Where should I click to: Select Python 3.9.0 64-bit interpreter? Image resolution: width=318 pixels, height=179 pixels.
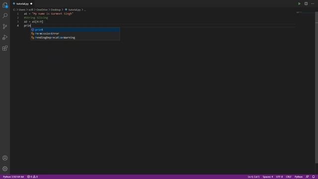pos(13,177)
